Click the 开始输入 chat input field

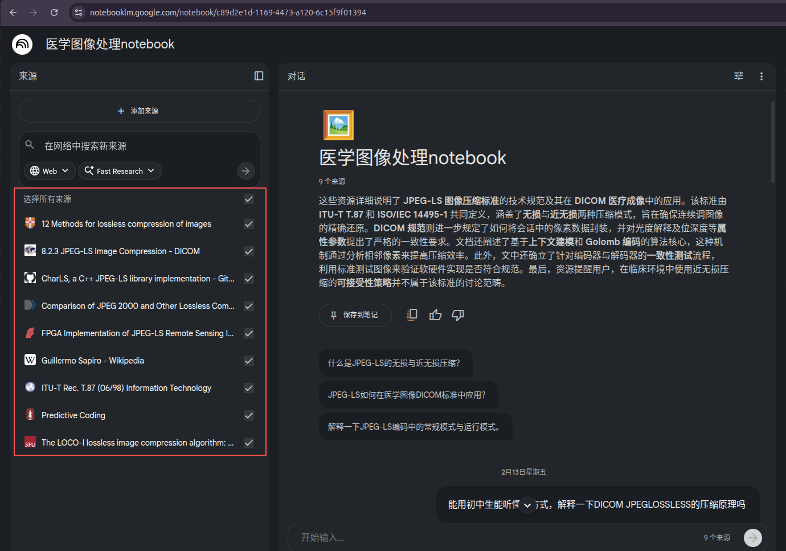(x=399, y=537)
